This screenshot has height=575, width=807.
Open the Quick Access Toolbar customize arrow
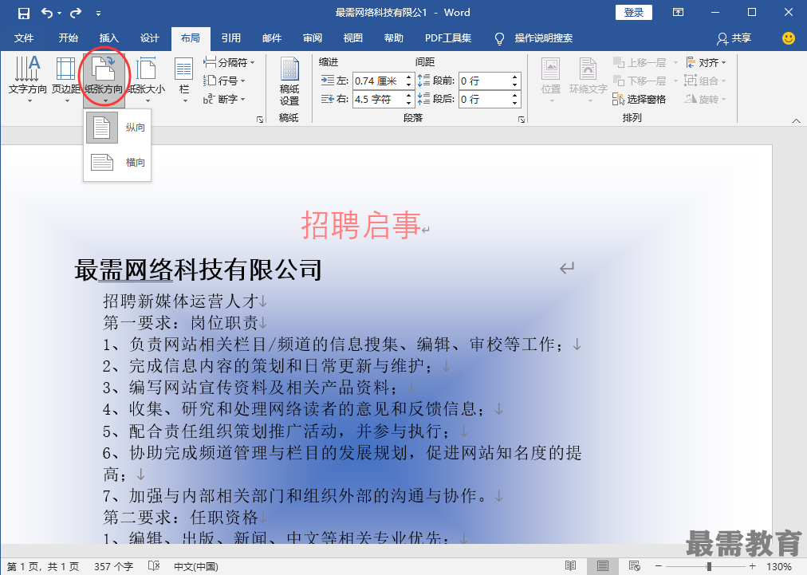(98, 14)
